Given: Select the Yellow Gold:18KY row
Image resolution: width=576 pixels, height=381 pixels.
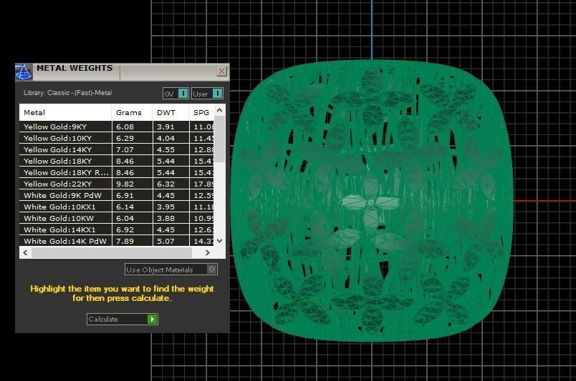Looking at the screenshot, I should point(117,161).
